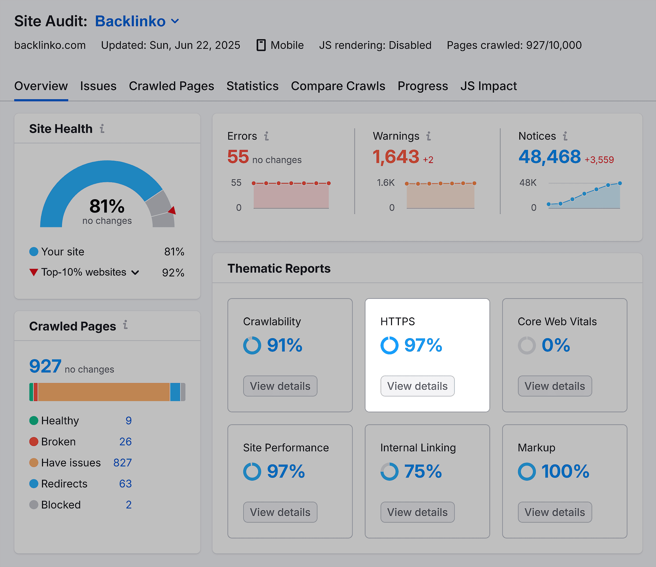Click the orange Have issues legend dot
The image size is (656, 567).
point(34,463)
